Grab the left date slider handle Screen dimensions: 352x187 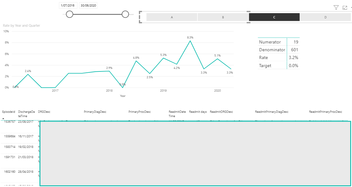click(x=70, y=14)
